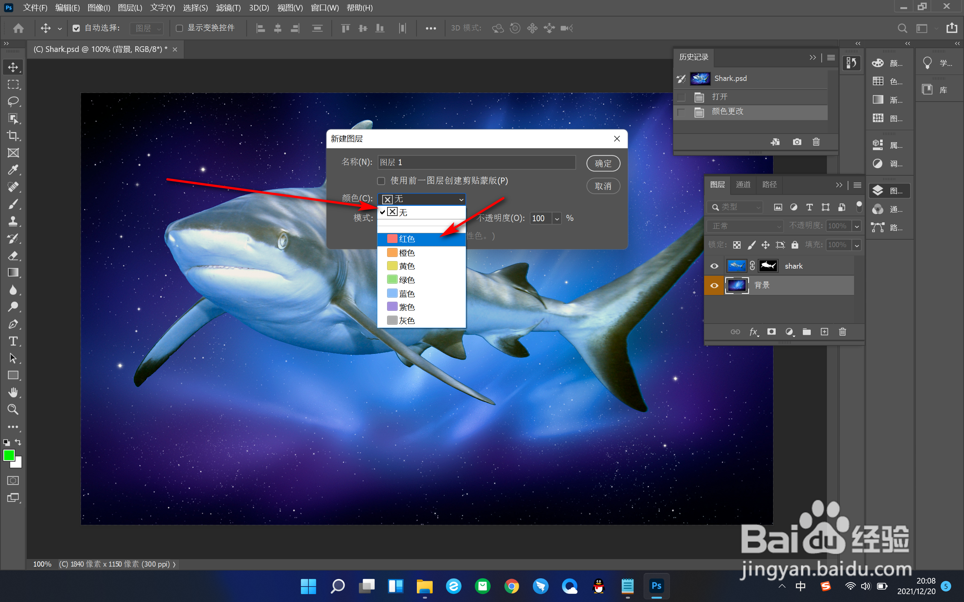
Task: Select the Lasso tool
Action: click(13, 101)
